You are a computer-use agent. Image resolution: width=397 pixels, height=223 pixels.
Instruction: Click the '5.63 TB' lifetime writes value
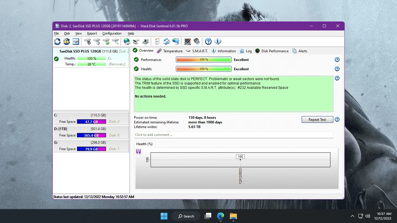click(x=194, y=127)
